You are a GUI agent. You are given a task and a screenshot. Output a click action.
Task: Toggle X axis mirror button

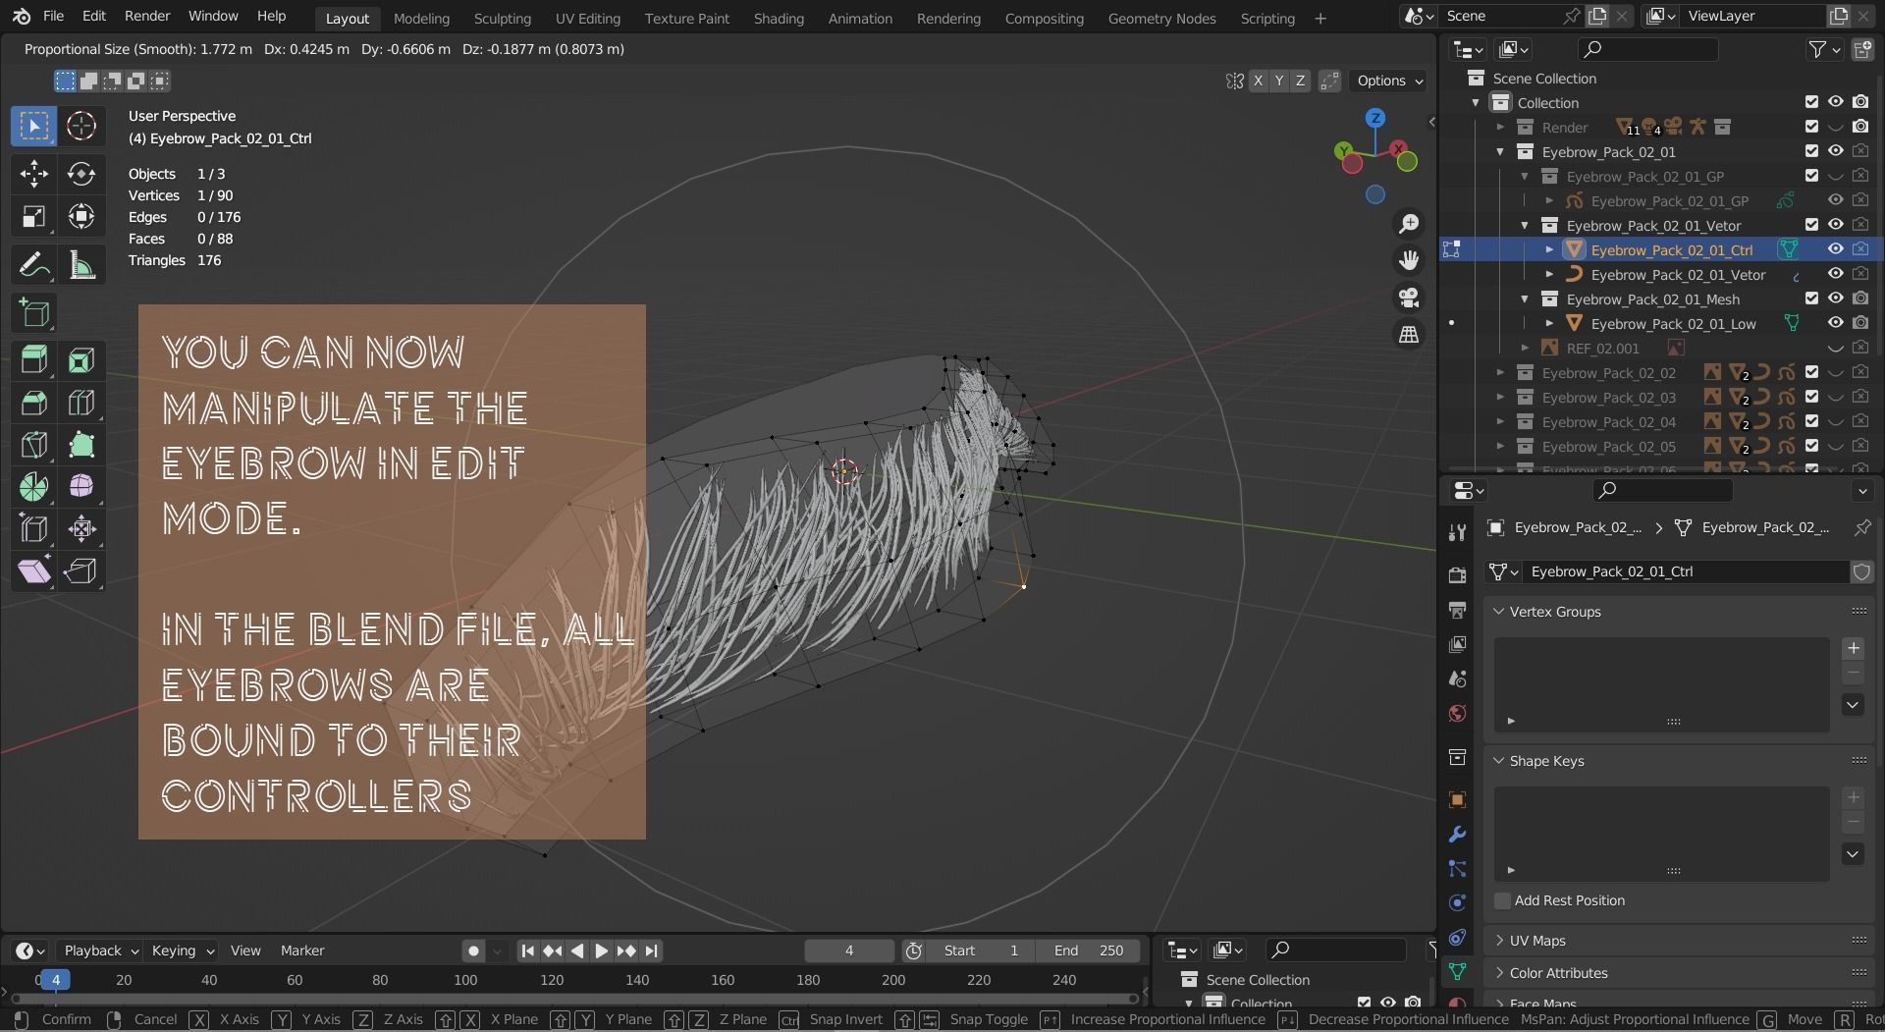[1258, 81]
